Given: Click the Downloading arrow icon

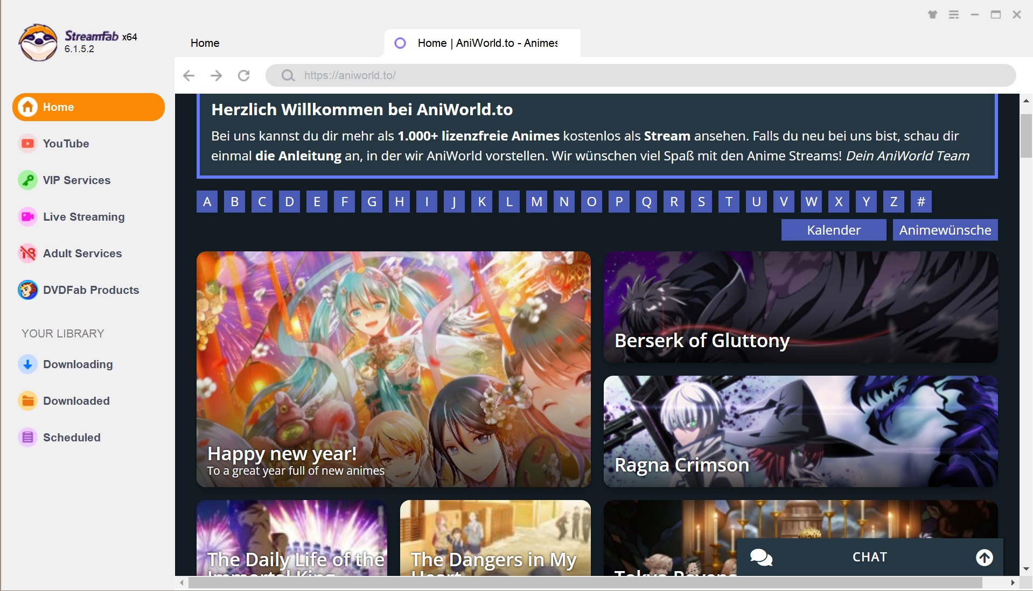Looking at the screenshot, I should point(27,364).
